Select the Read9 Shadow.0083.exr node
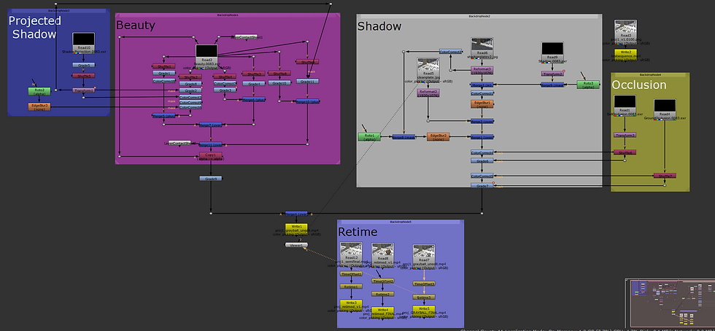The image size is (715, 331). click(x=553, y=52)
